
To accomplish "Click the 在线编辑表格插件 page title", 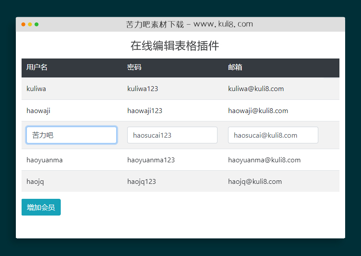I will click(174, 46).
